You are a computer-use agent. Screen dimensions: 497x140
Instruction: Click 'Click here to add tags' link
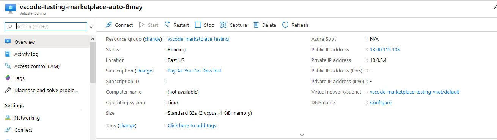(192, 125)
